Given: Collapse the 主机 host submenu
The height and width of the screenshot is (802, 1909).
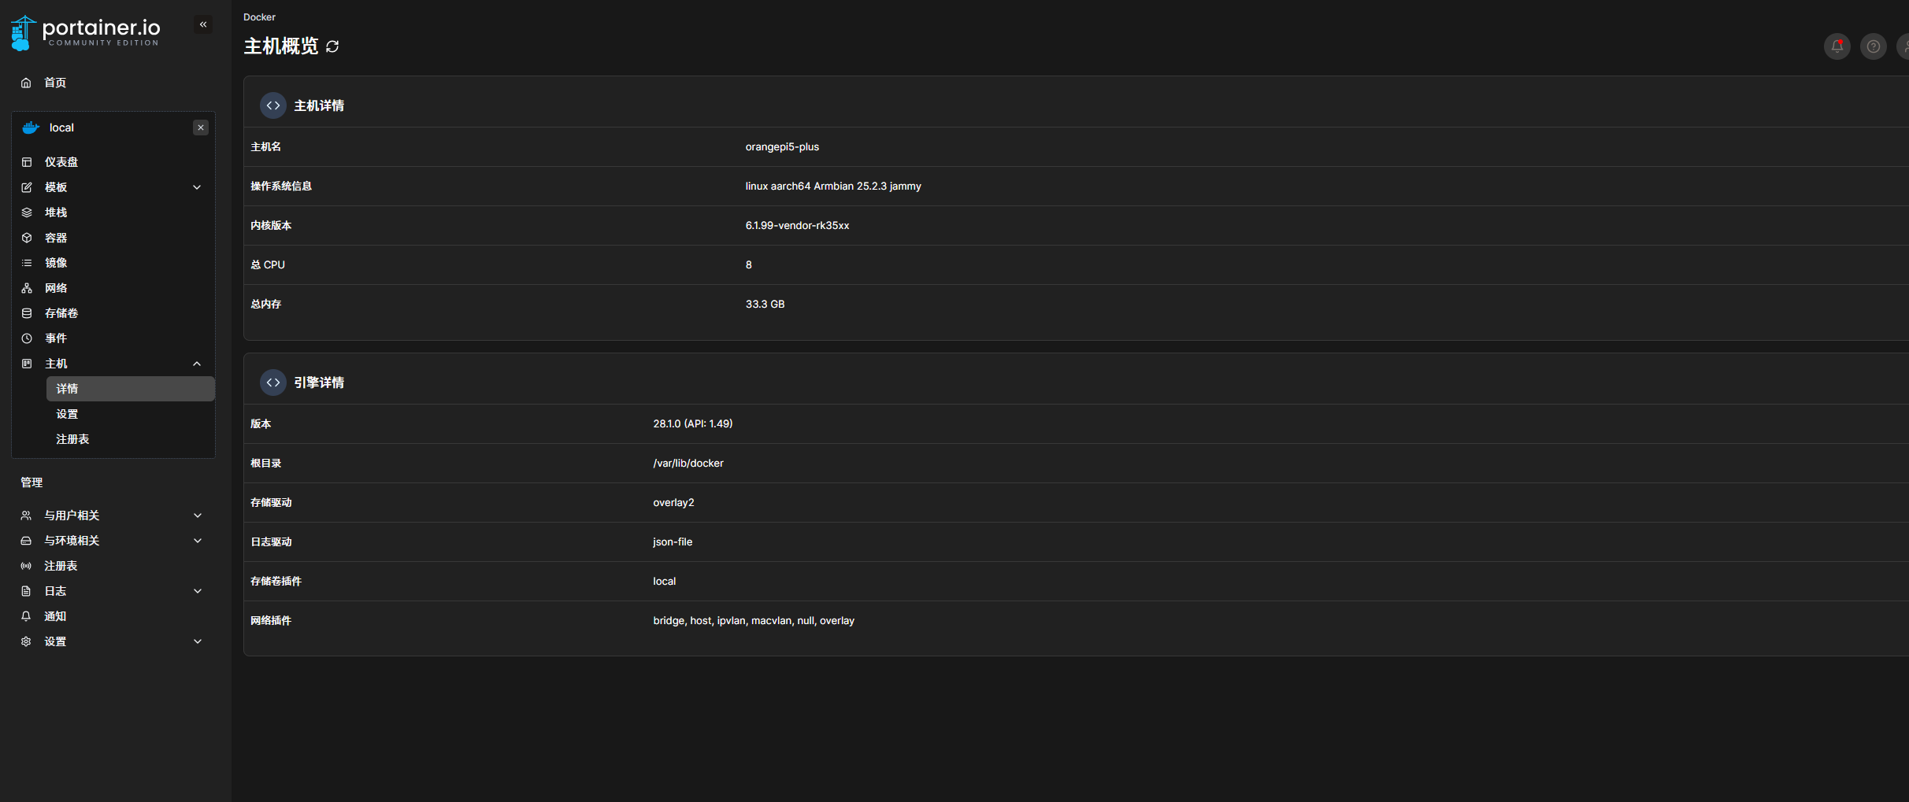Looking at the screenshot, I should click(197, 364).
